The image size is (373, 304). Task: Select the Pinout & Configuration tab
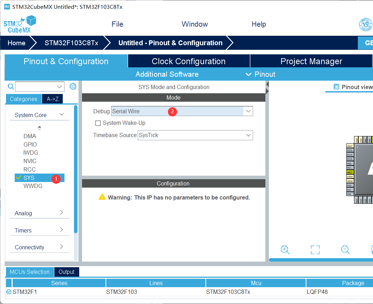pos(66,61)
